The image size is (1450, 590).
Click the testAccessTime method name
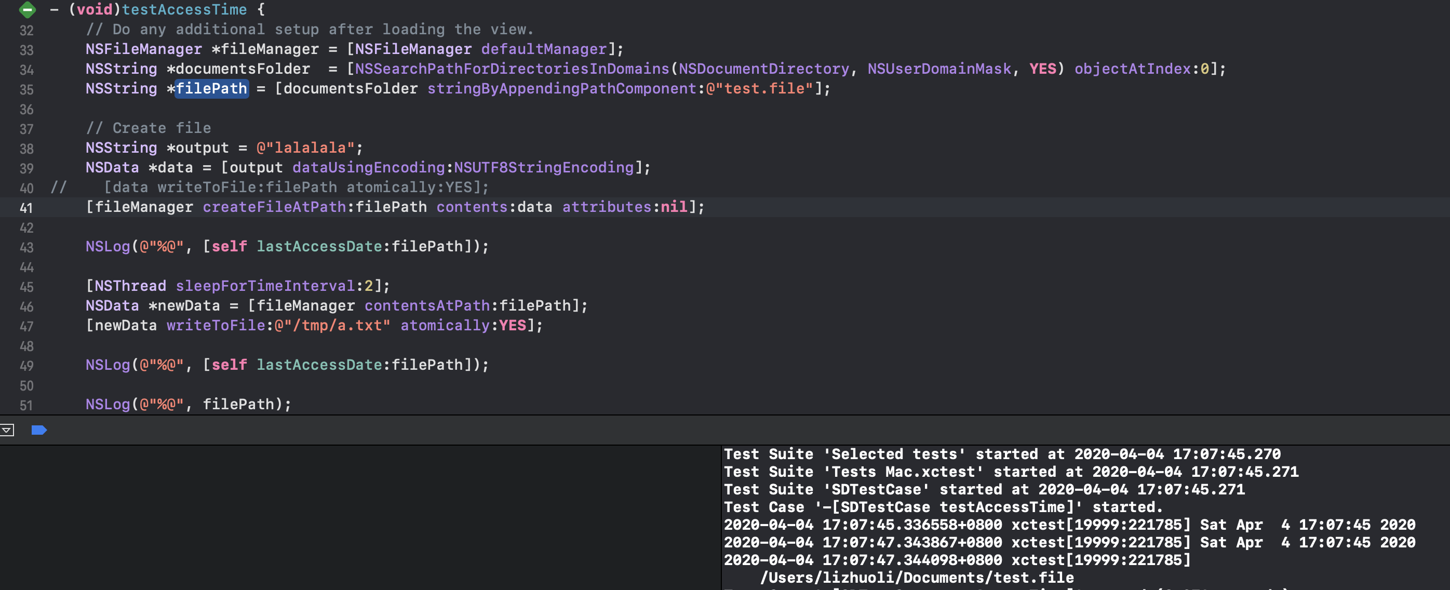click(184, 9)
